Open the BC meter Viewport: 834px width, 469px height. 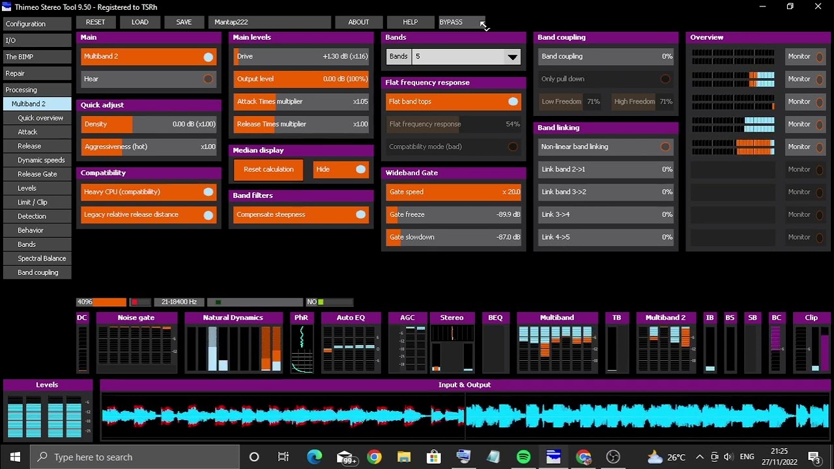[776, 343]
